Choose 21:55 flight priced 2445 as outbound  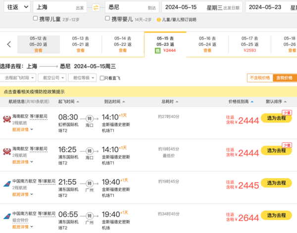(x=276, y=183)
